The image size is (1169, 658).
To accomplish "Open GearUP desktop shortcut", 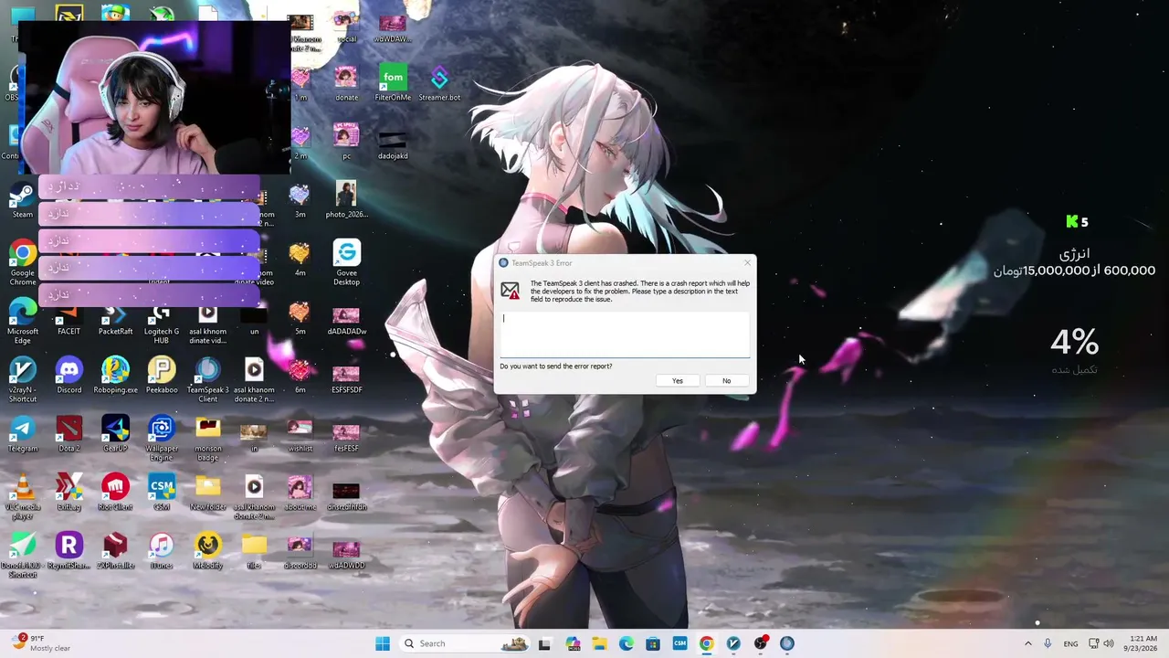I will pyautogui.click(x=115, y=433).
